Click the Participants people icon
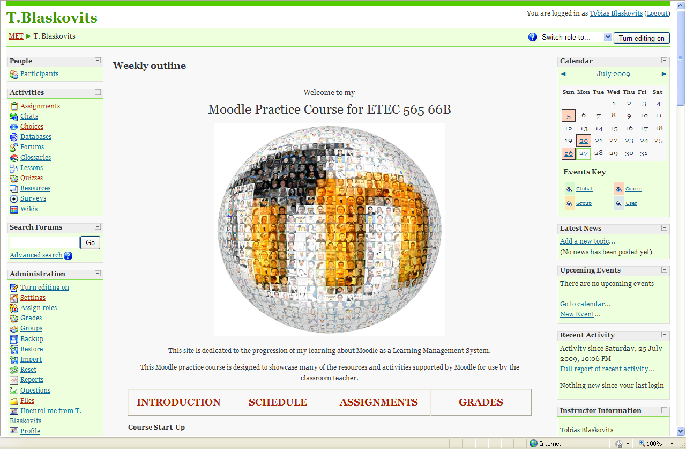This screenshot has height=449, width=686. (x=14, y=75)
